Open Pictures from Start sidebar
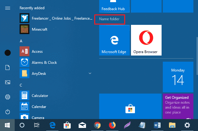 click(8, 82)
